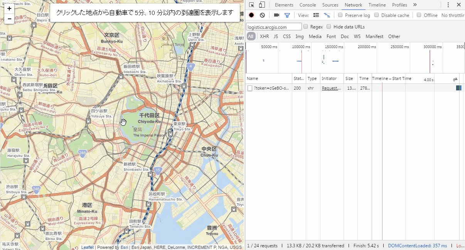Clear the network log icon

[x=262, y=15]
